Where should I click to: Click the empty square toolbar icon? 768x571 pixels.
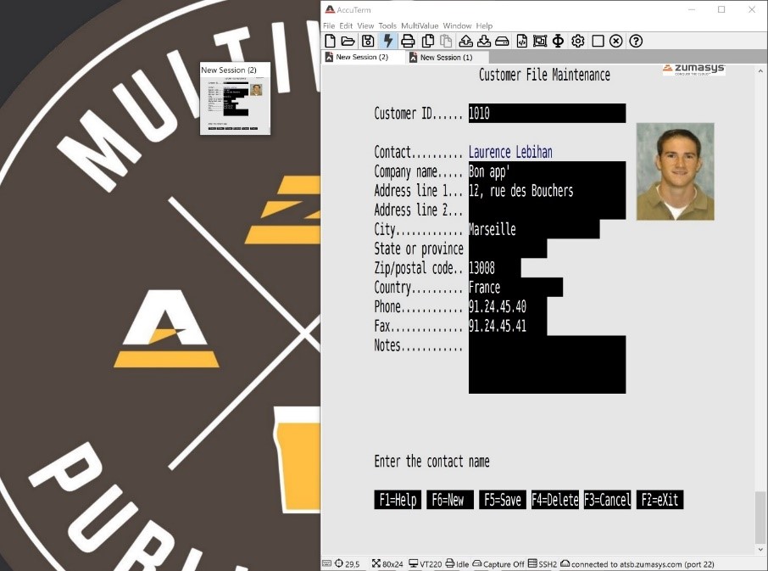point(598,42)
